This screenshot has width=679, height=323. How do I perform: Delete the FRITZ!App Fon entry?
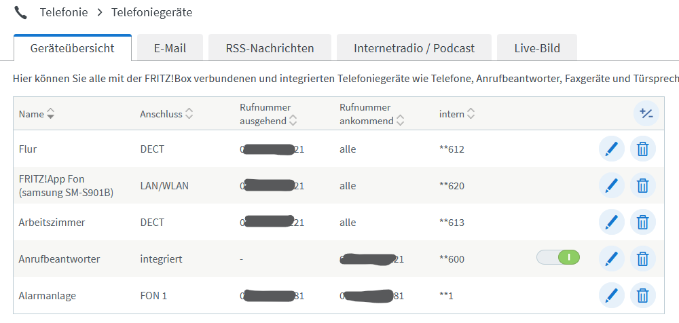643,185
